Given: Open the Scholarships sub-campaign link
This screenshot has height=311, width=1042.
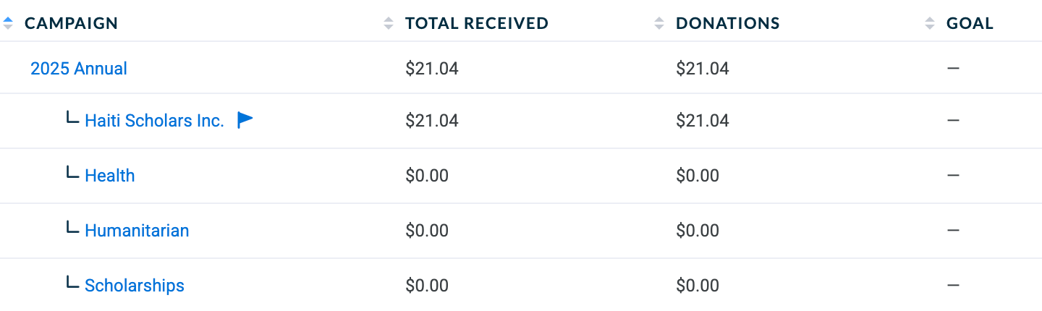Looking at the screenshot, I should click(x=135, y=286).
